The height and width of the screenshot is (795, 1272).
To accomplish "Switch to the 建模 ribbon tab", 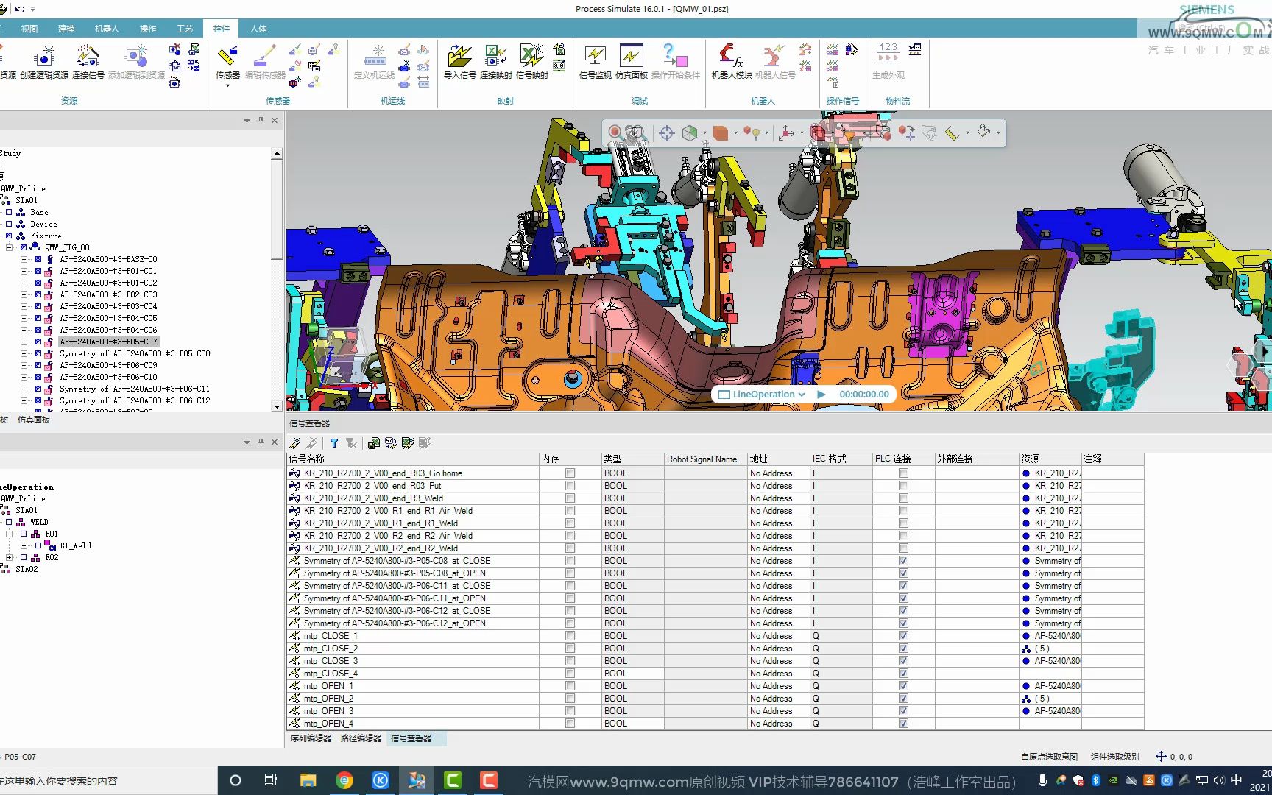I will point(66,29).
